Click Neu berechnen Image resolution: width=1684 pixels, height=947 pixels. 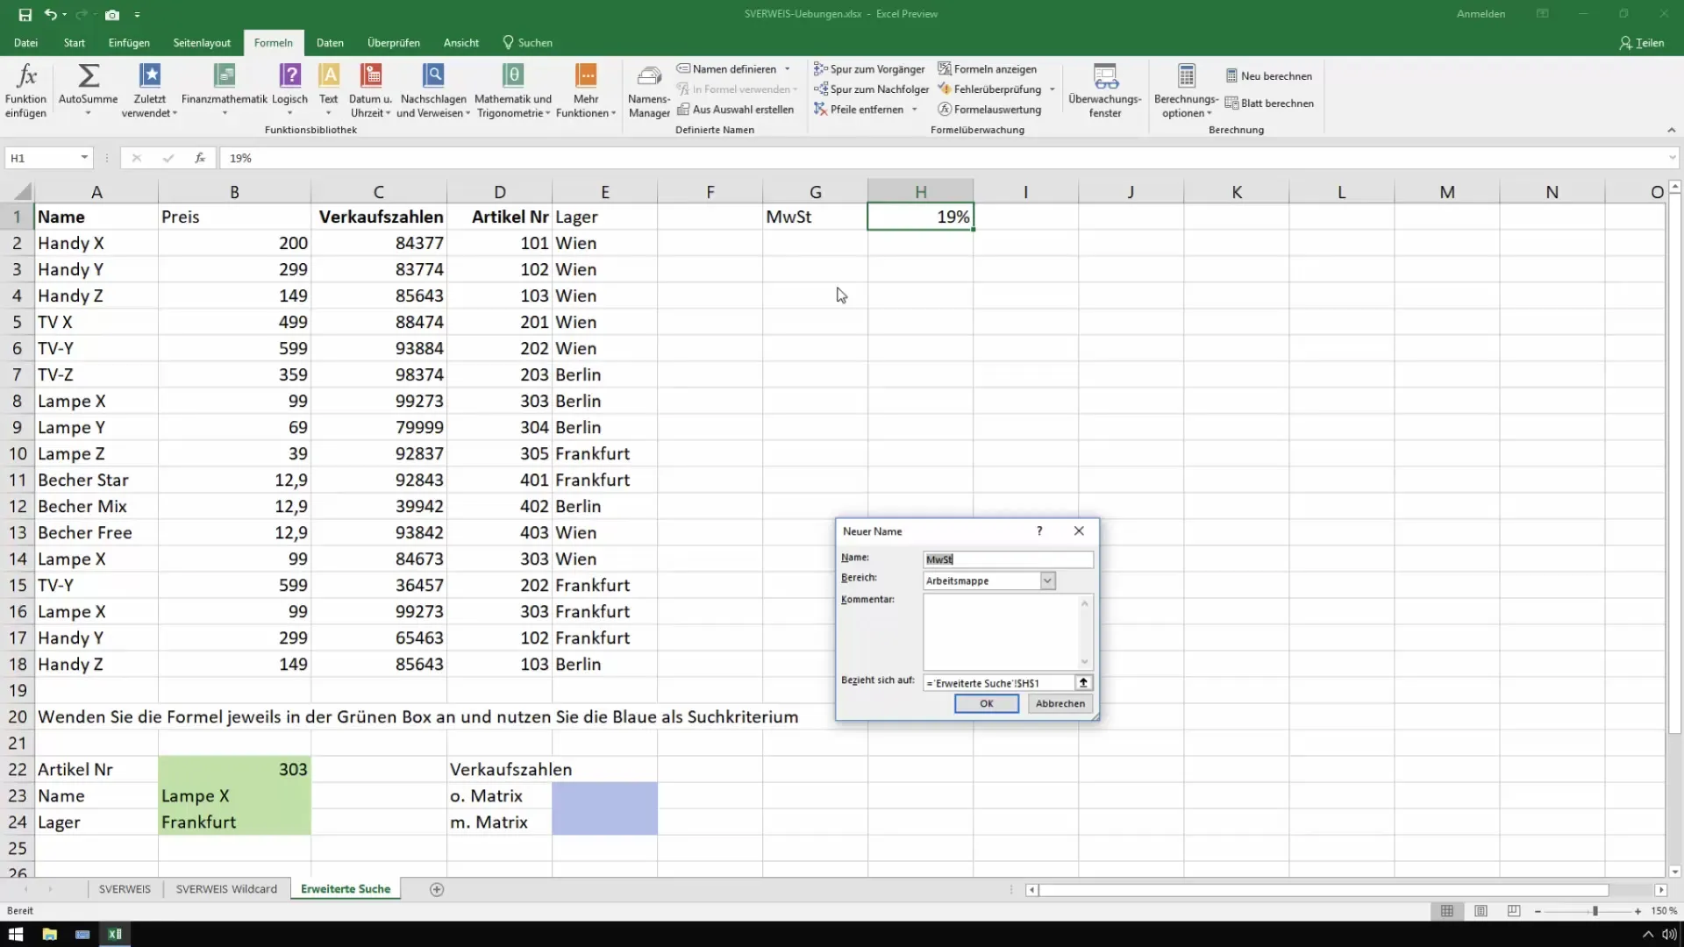[1268, 76]
